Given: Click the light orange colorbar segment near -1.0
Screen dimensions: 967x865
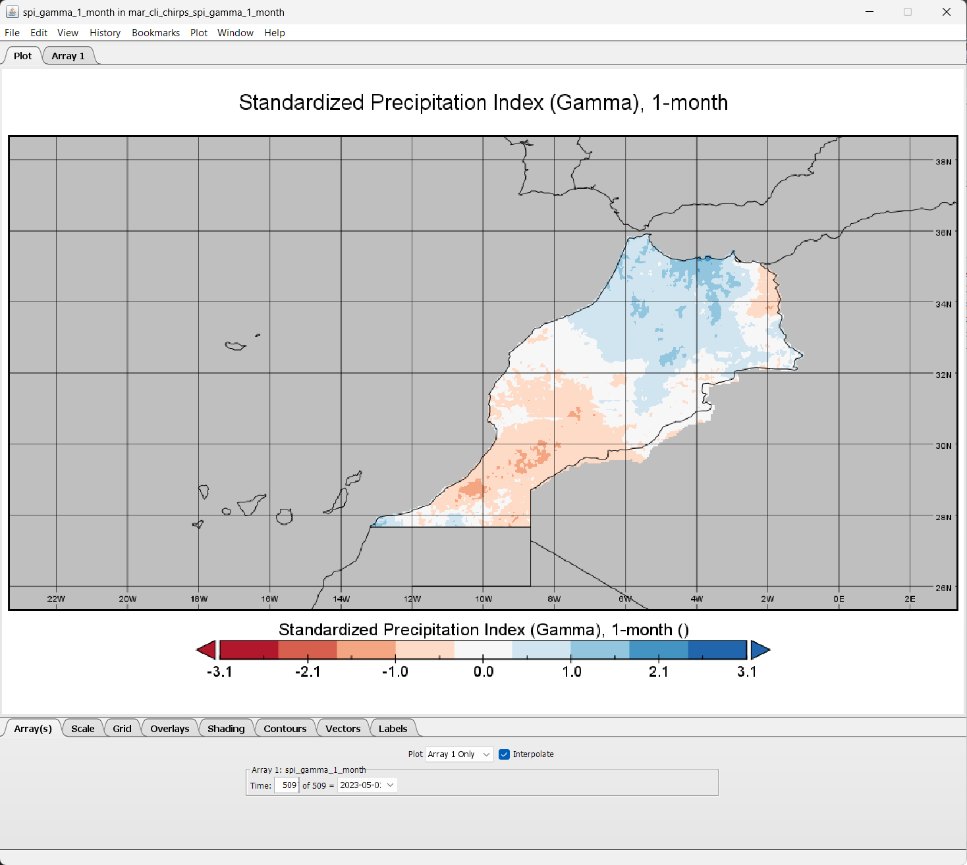Looking at the screenshot, I should point(425,650).
